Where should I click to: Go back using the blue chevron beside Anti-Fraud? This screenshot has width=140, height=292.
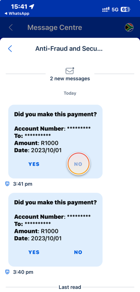tap(10, 49)
